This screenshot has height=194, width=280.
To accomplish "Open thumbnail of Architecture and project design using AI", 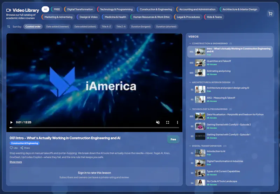I will [200, 89].
